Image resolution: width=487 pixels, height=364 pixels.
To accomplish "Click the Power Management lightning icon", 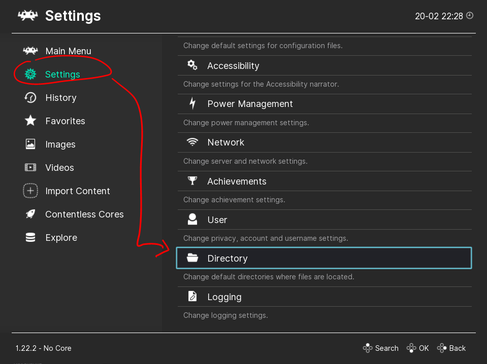I will [x=192, y=103].
